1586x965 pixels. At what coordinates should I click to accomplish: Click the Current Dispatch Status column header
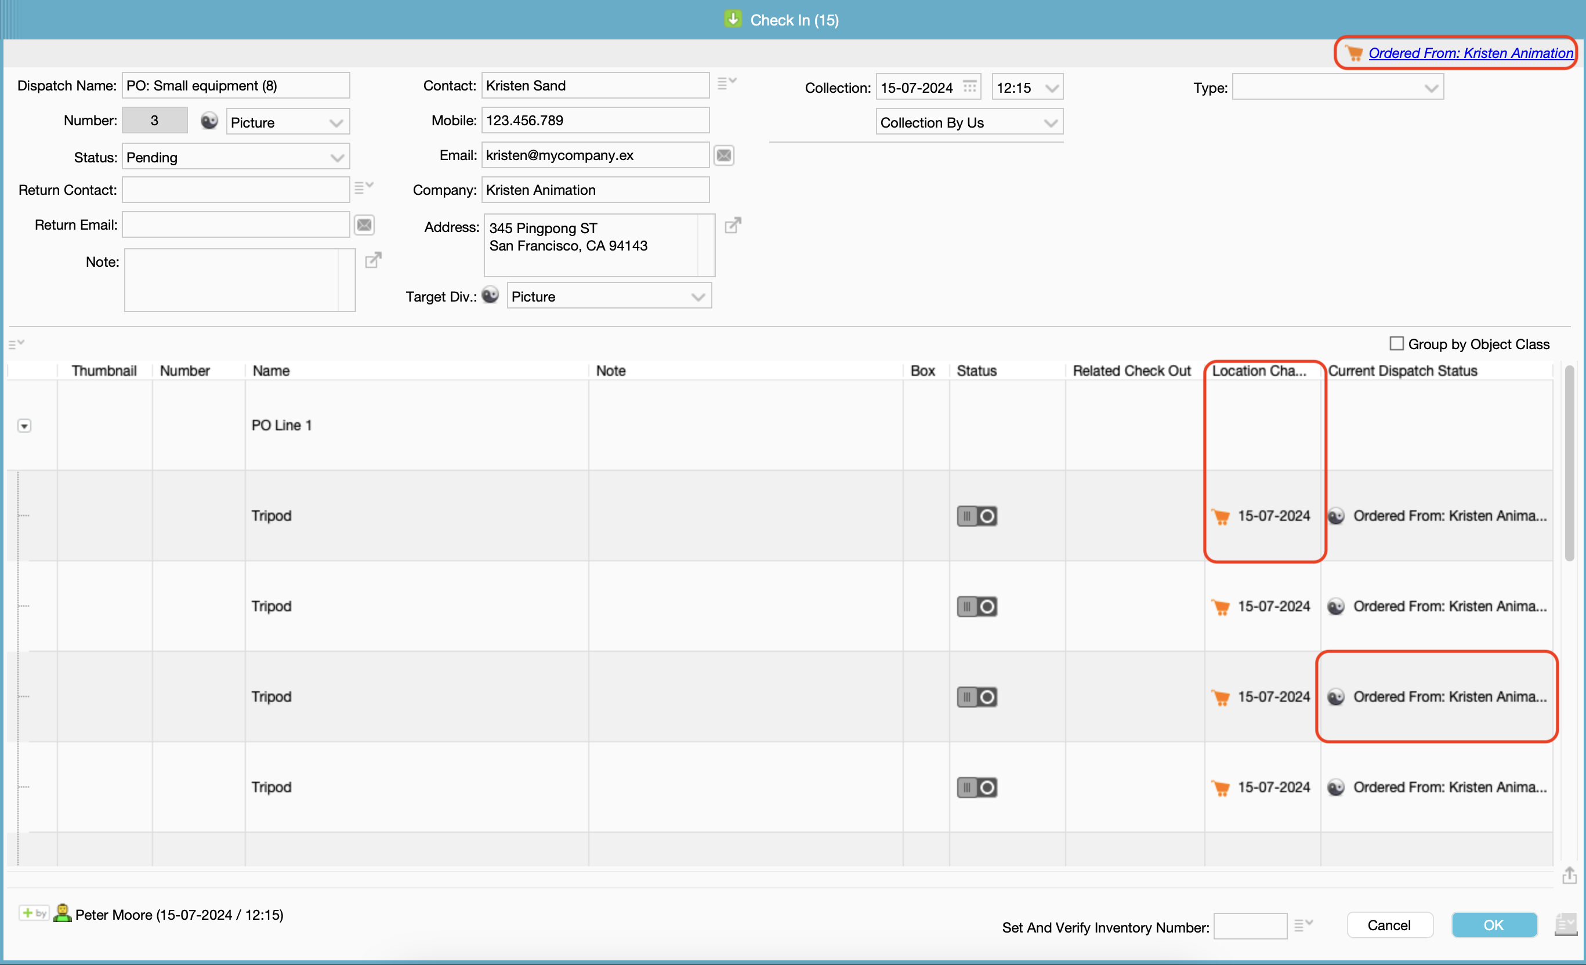pos(1403,371)
